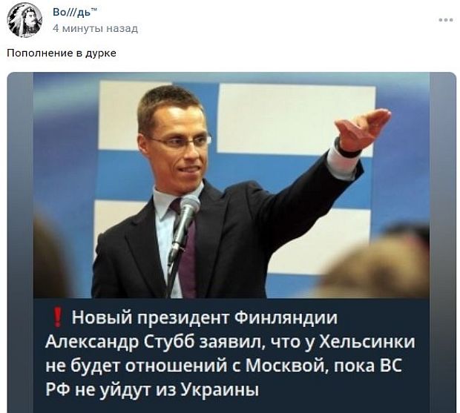
Task: Open the attached photo of the man speaking
Action: pos(231,185)
